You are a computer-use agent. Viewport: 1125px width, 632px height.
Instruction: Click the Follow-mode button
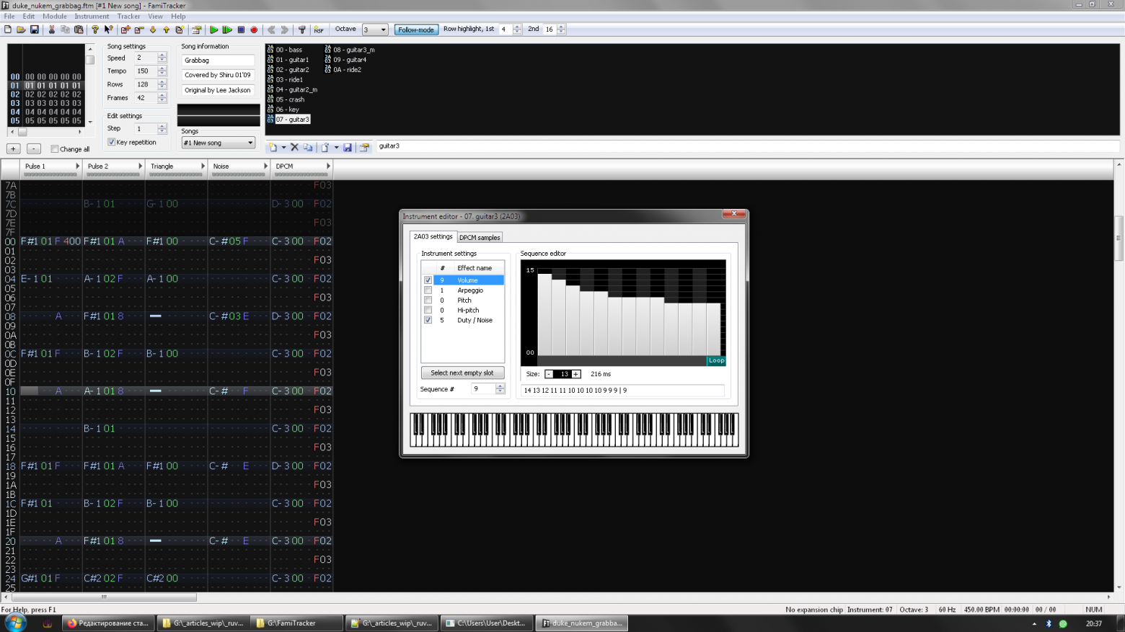point(416,30)
